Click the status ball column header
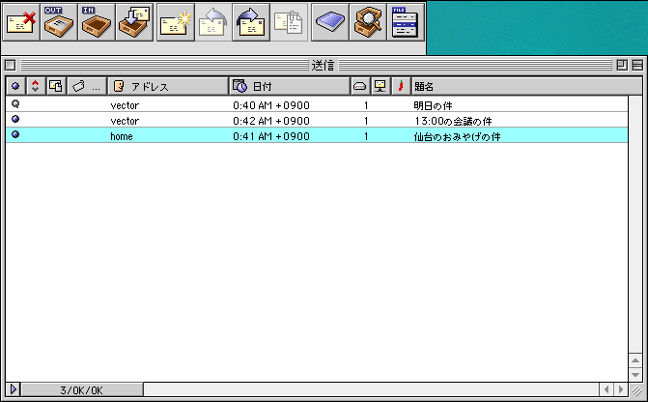The image size is (648, 402). point(14,86)
